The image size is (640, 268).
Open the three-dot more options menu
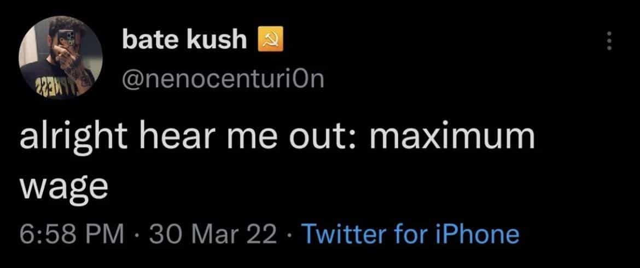click(611, 41)
